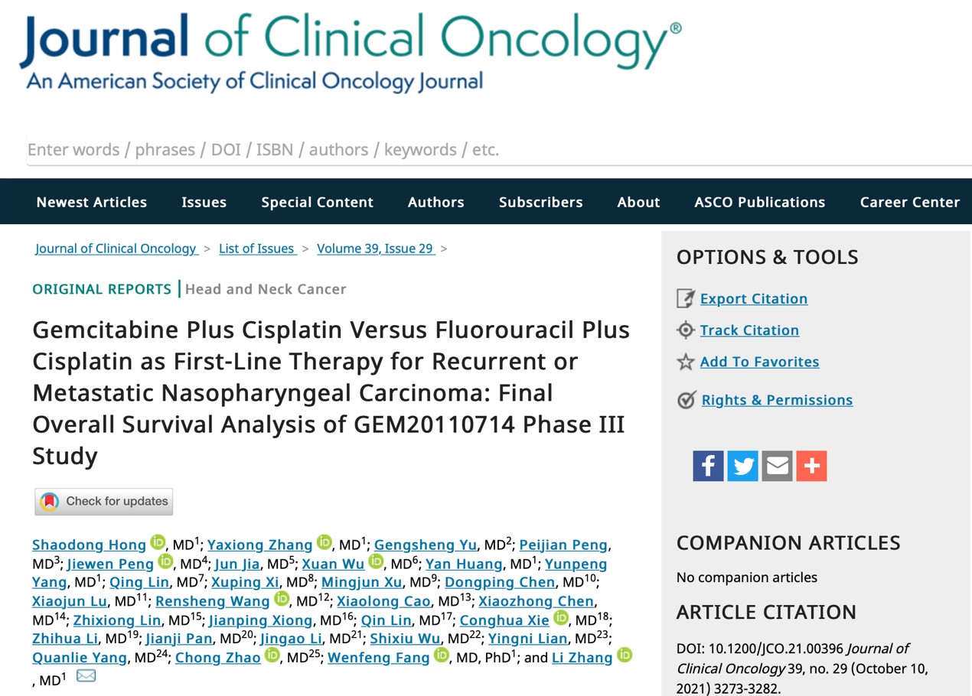
Task: Open the Special Content menu
Action: (317, 202)
